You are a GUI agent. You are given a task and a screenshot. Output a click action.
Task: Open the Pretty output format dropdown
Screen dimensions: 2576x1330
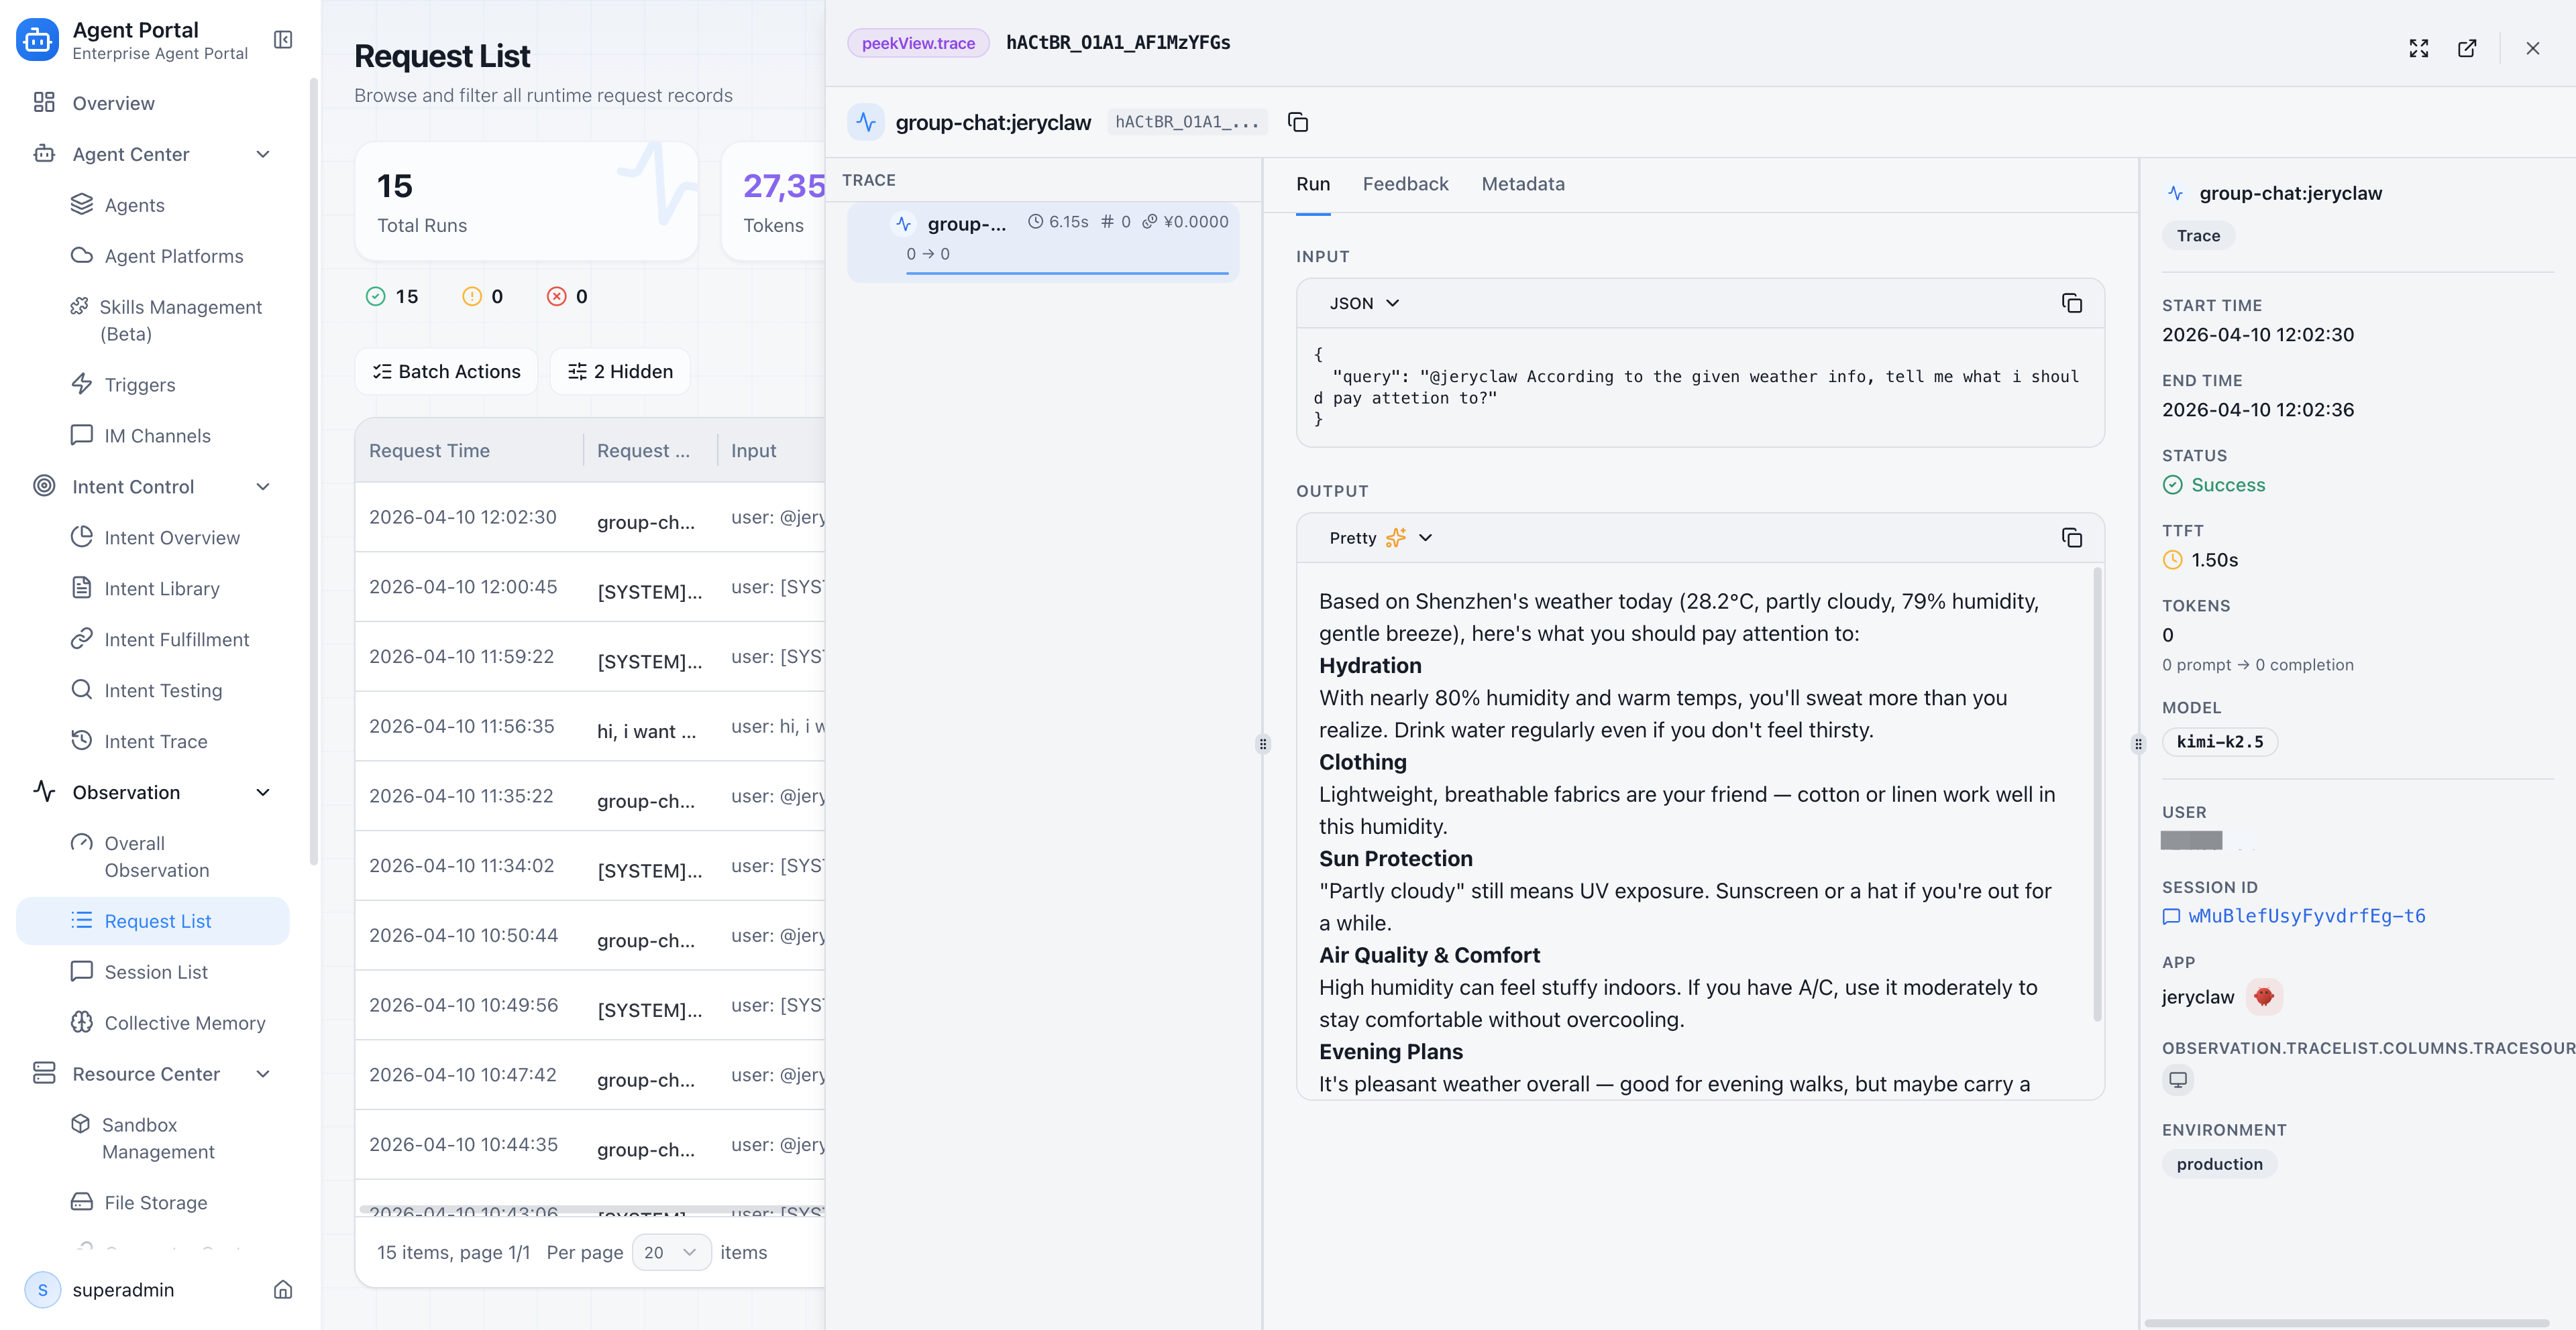point(1380,538)
